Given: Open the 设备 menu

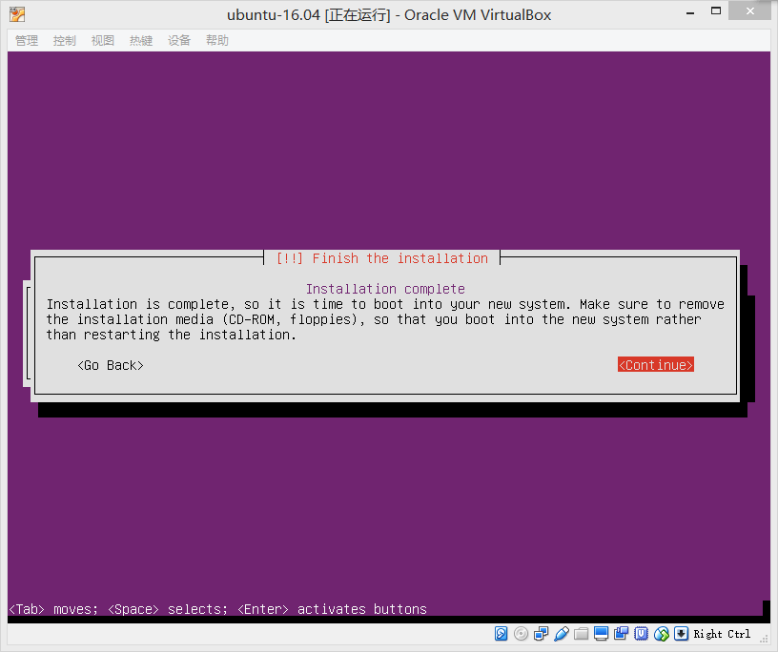Looking at the screenshot, I should pyautogui.click(x=179, y=40).
